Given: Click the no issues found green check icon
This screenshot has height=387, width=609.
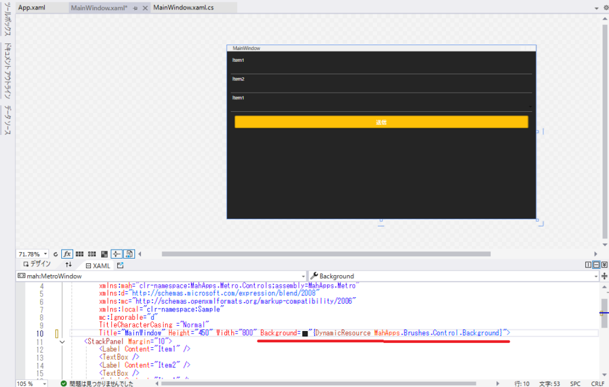Looking at the screenshot, I should 64,383.
